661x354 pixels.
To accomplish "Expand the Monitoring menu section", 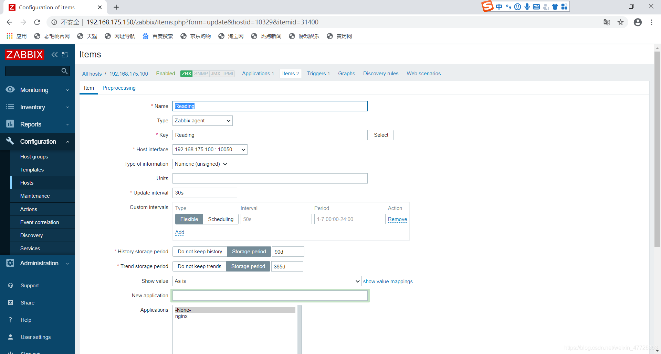I will 38,90.
